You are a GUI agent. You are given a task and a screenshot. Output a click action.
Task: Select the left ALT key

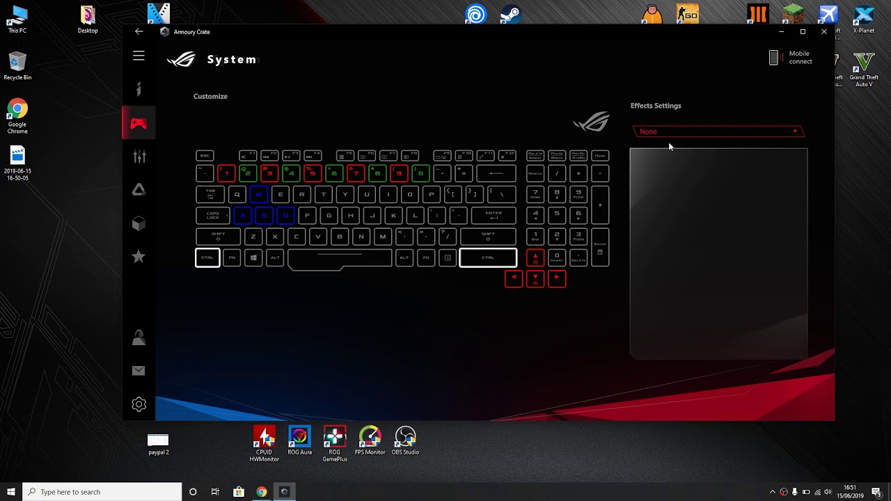(275, 257)
